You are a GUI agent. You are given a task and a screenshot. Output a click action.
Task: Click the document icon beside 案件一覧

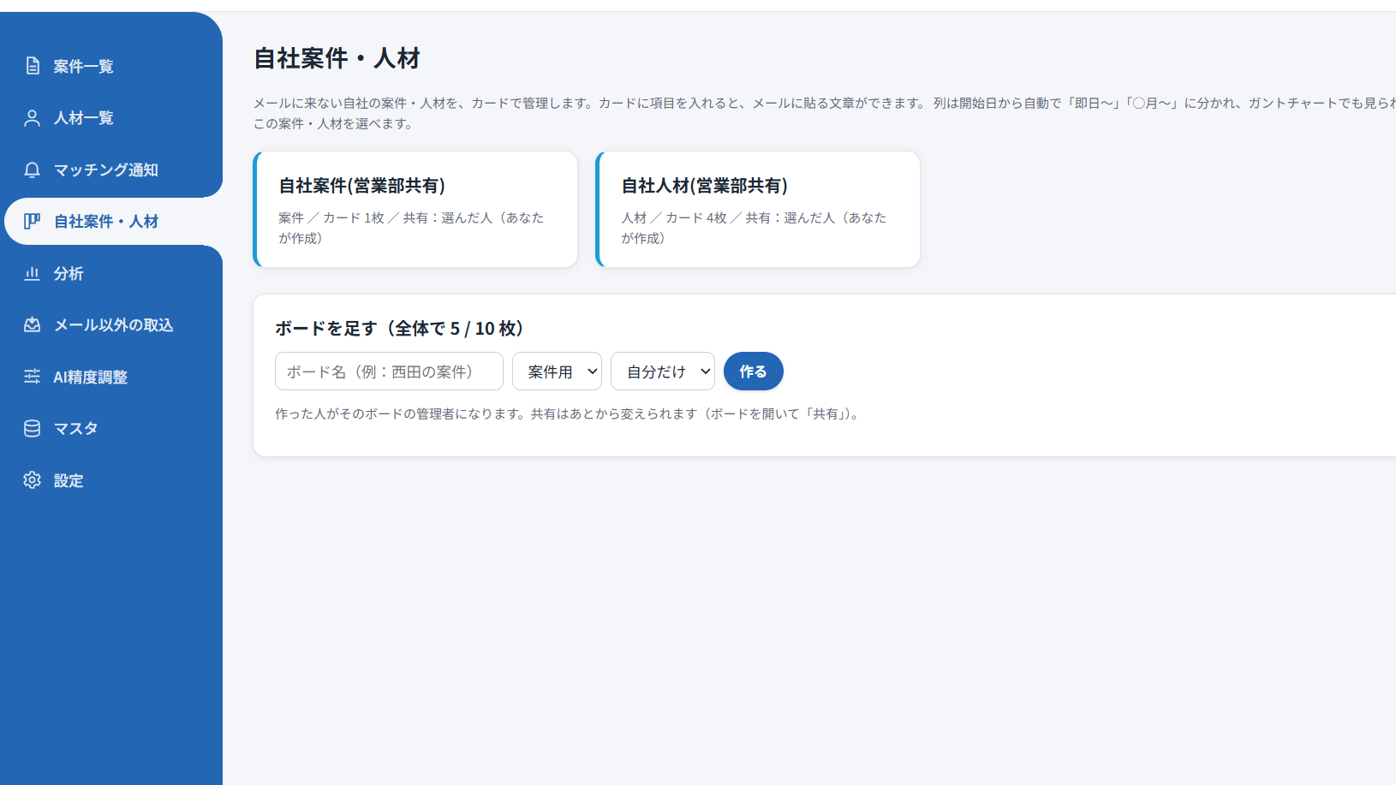[x=33, y=66]
